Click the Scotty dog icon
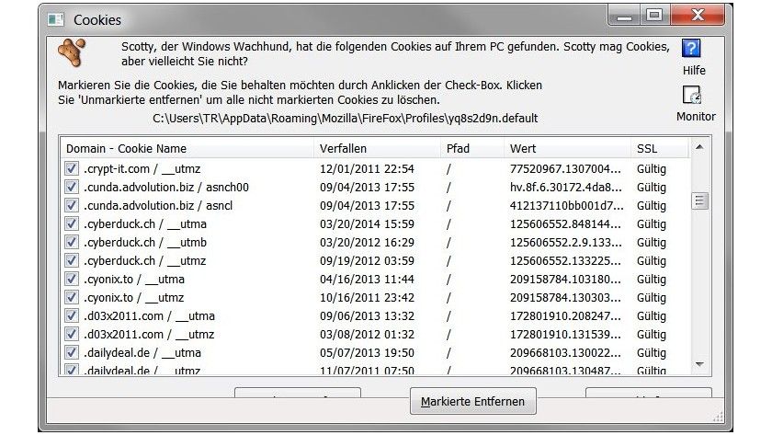This screenshot has height=435, width=772. tap(72, 52)
